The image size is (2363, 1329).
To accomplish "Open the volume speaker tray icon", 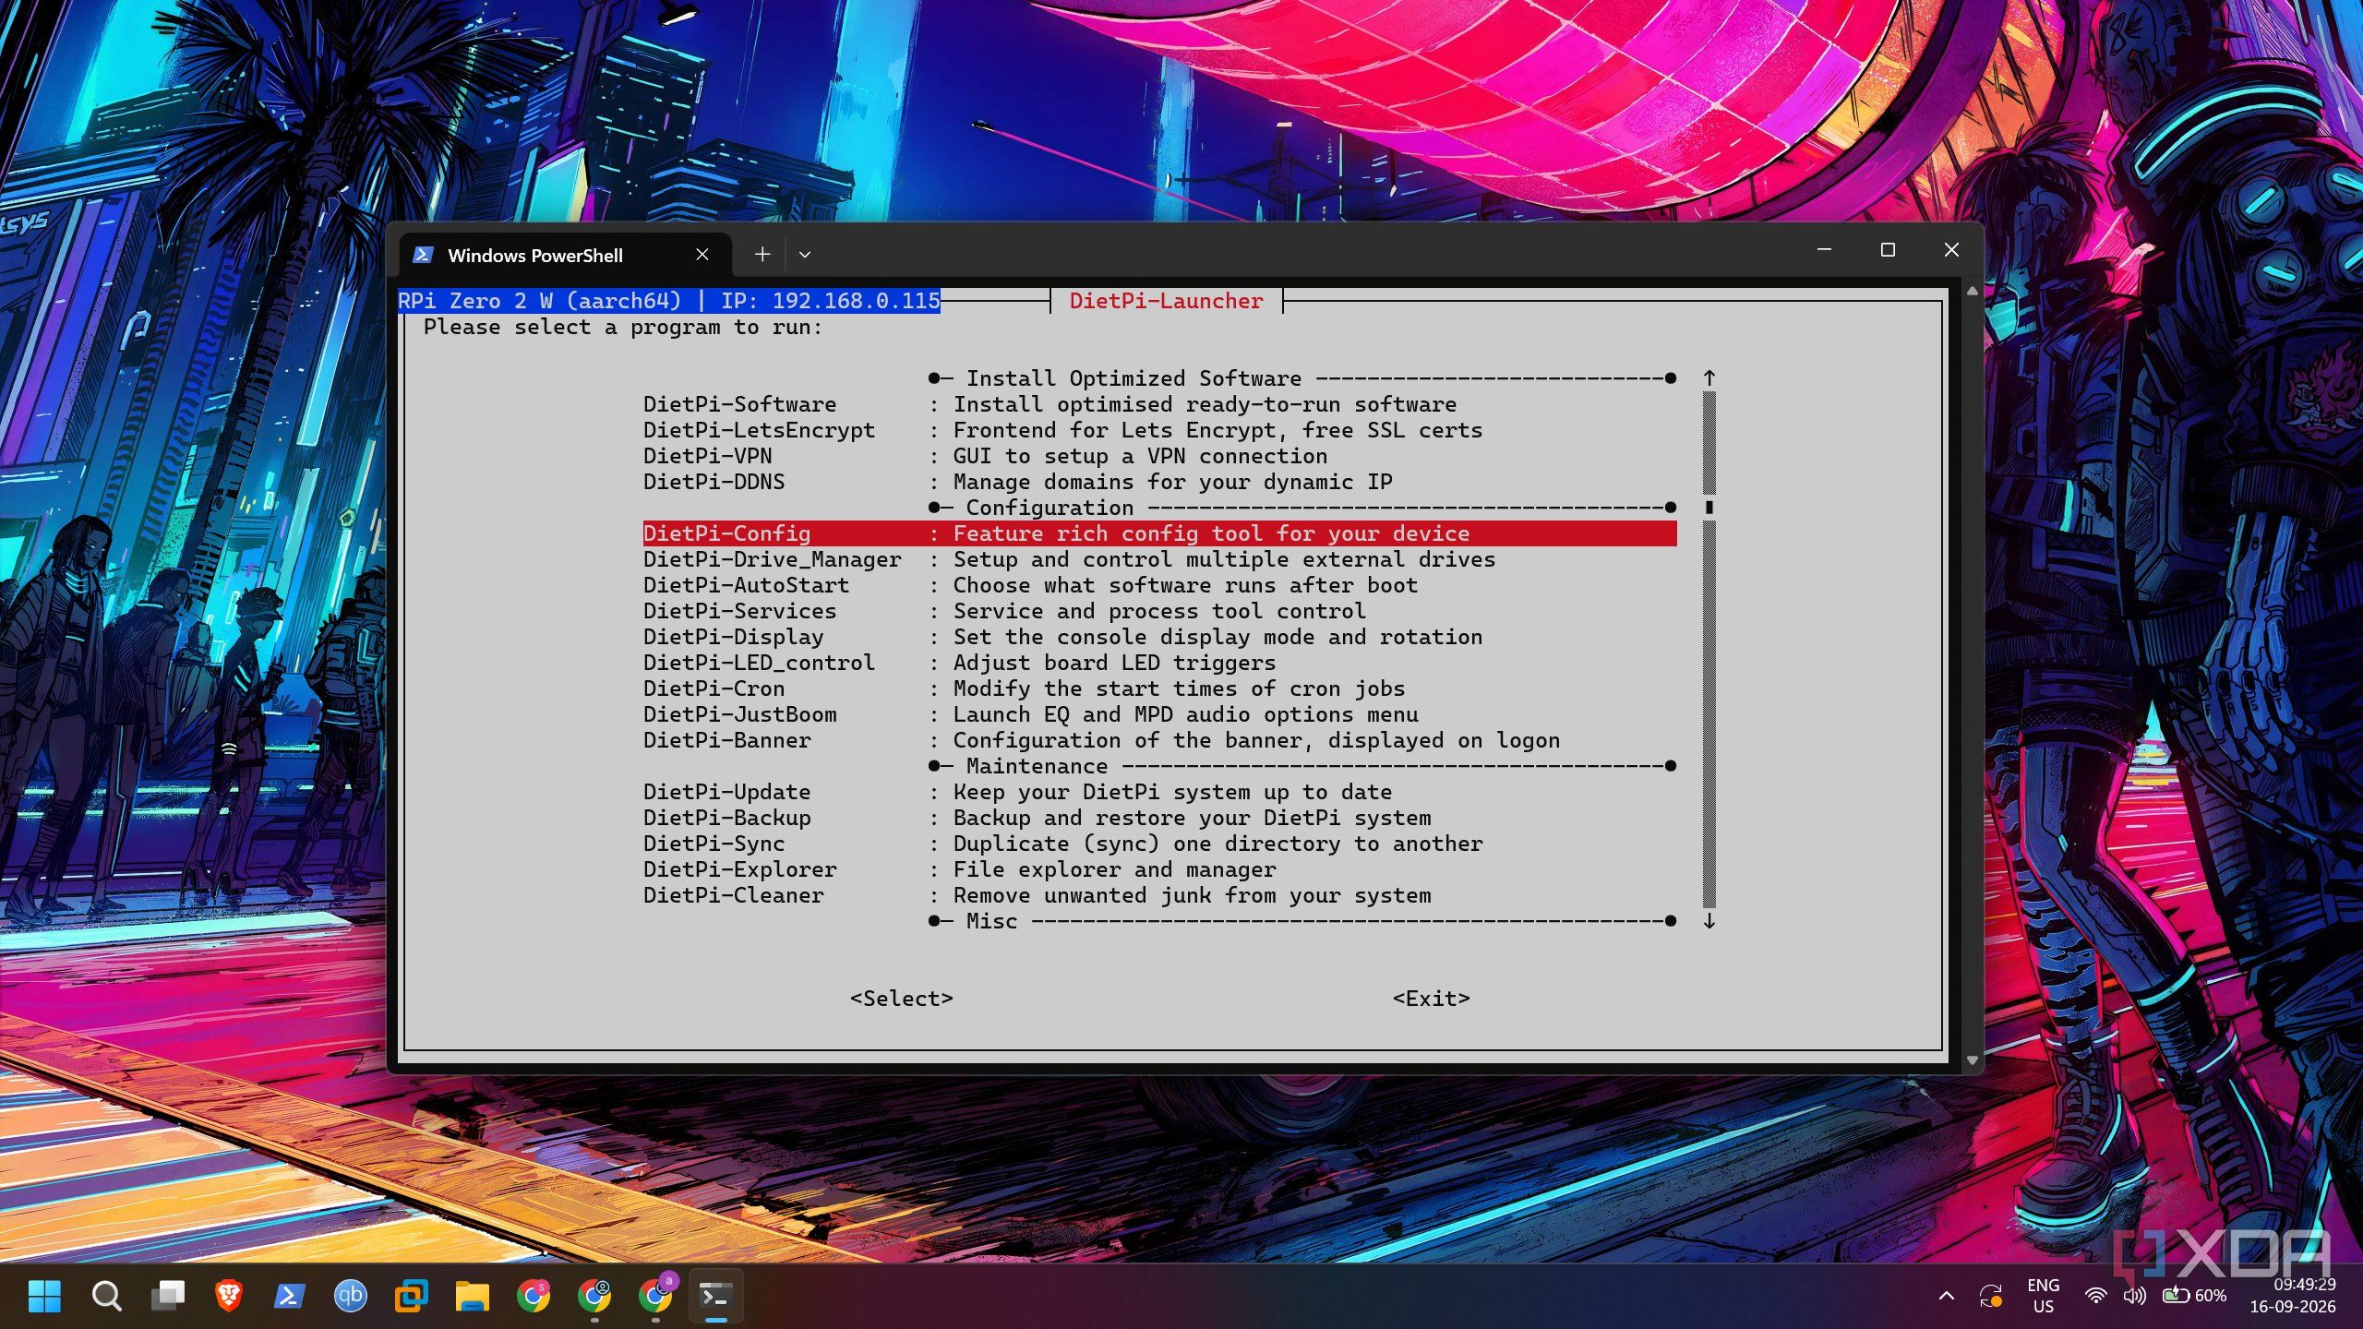I will [2134, 1296].
